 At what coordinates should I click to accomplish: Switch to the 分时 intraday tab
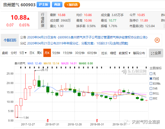click(x=14, y=53)
